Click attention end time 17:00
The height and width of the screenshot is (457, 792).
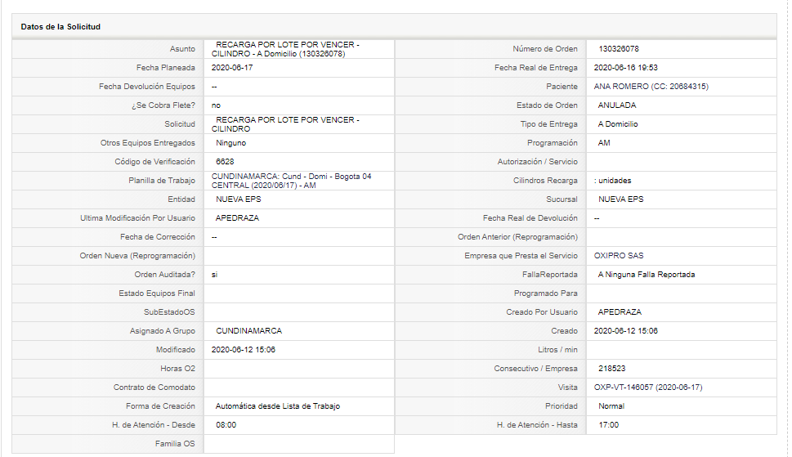(x=609, y=425)
